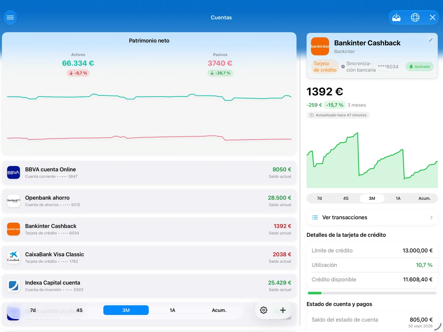Switch card chart to 4S
The width and height of the screenshot is (443, 332).
[x=346, y=199]
